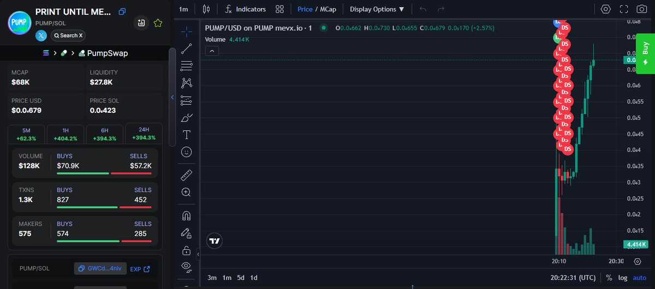Toggle auto scale
This screenshot has width=655, height=289.
coord(639,278)
